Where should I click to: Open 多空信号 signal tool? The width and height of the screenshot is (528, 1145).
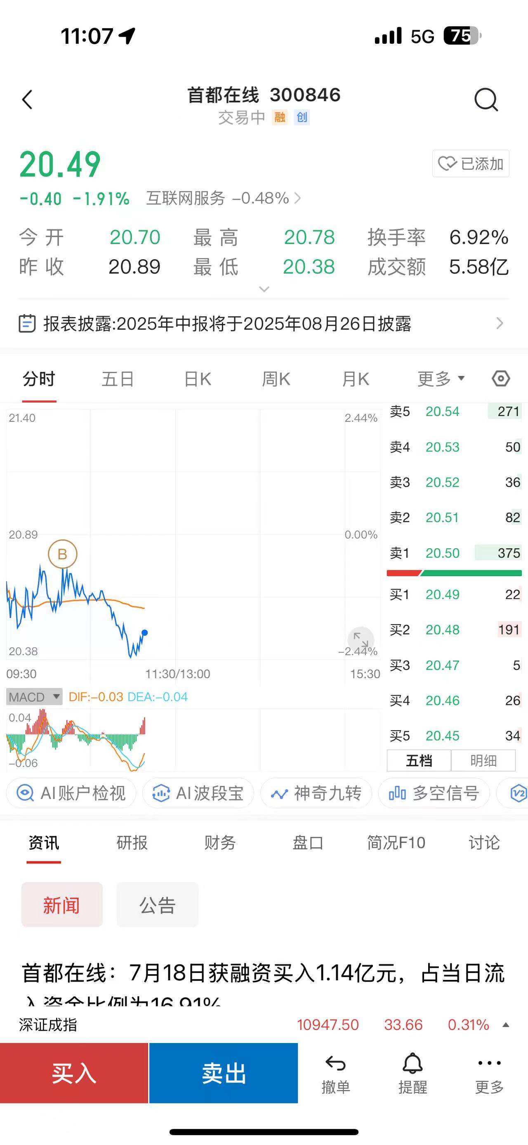tap(434, 793)
